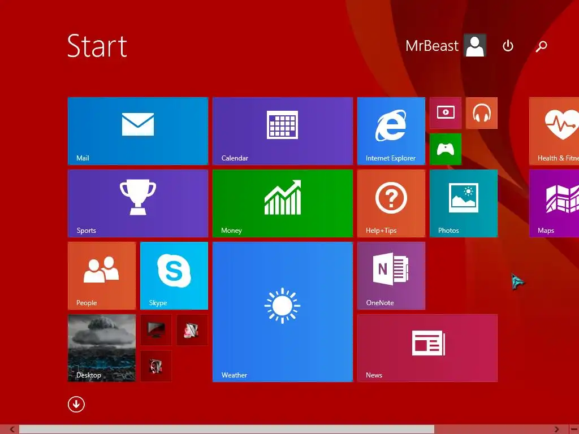Open the News tile

(427, 348)
